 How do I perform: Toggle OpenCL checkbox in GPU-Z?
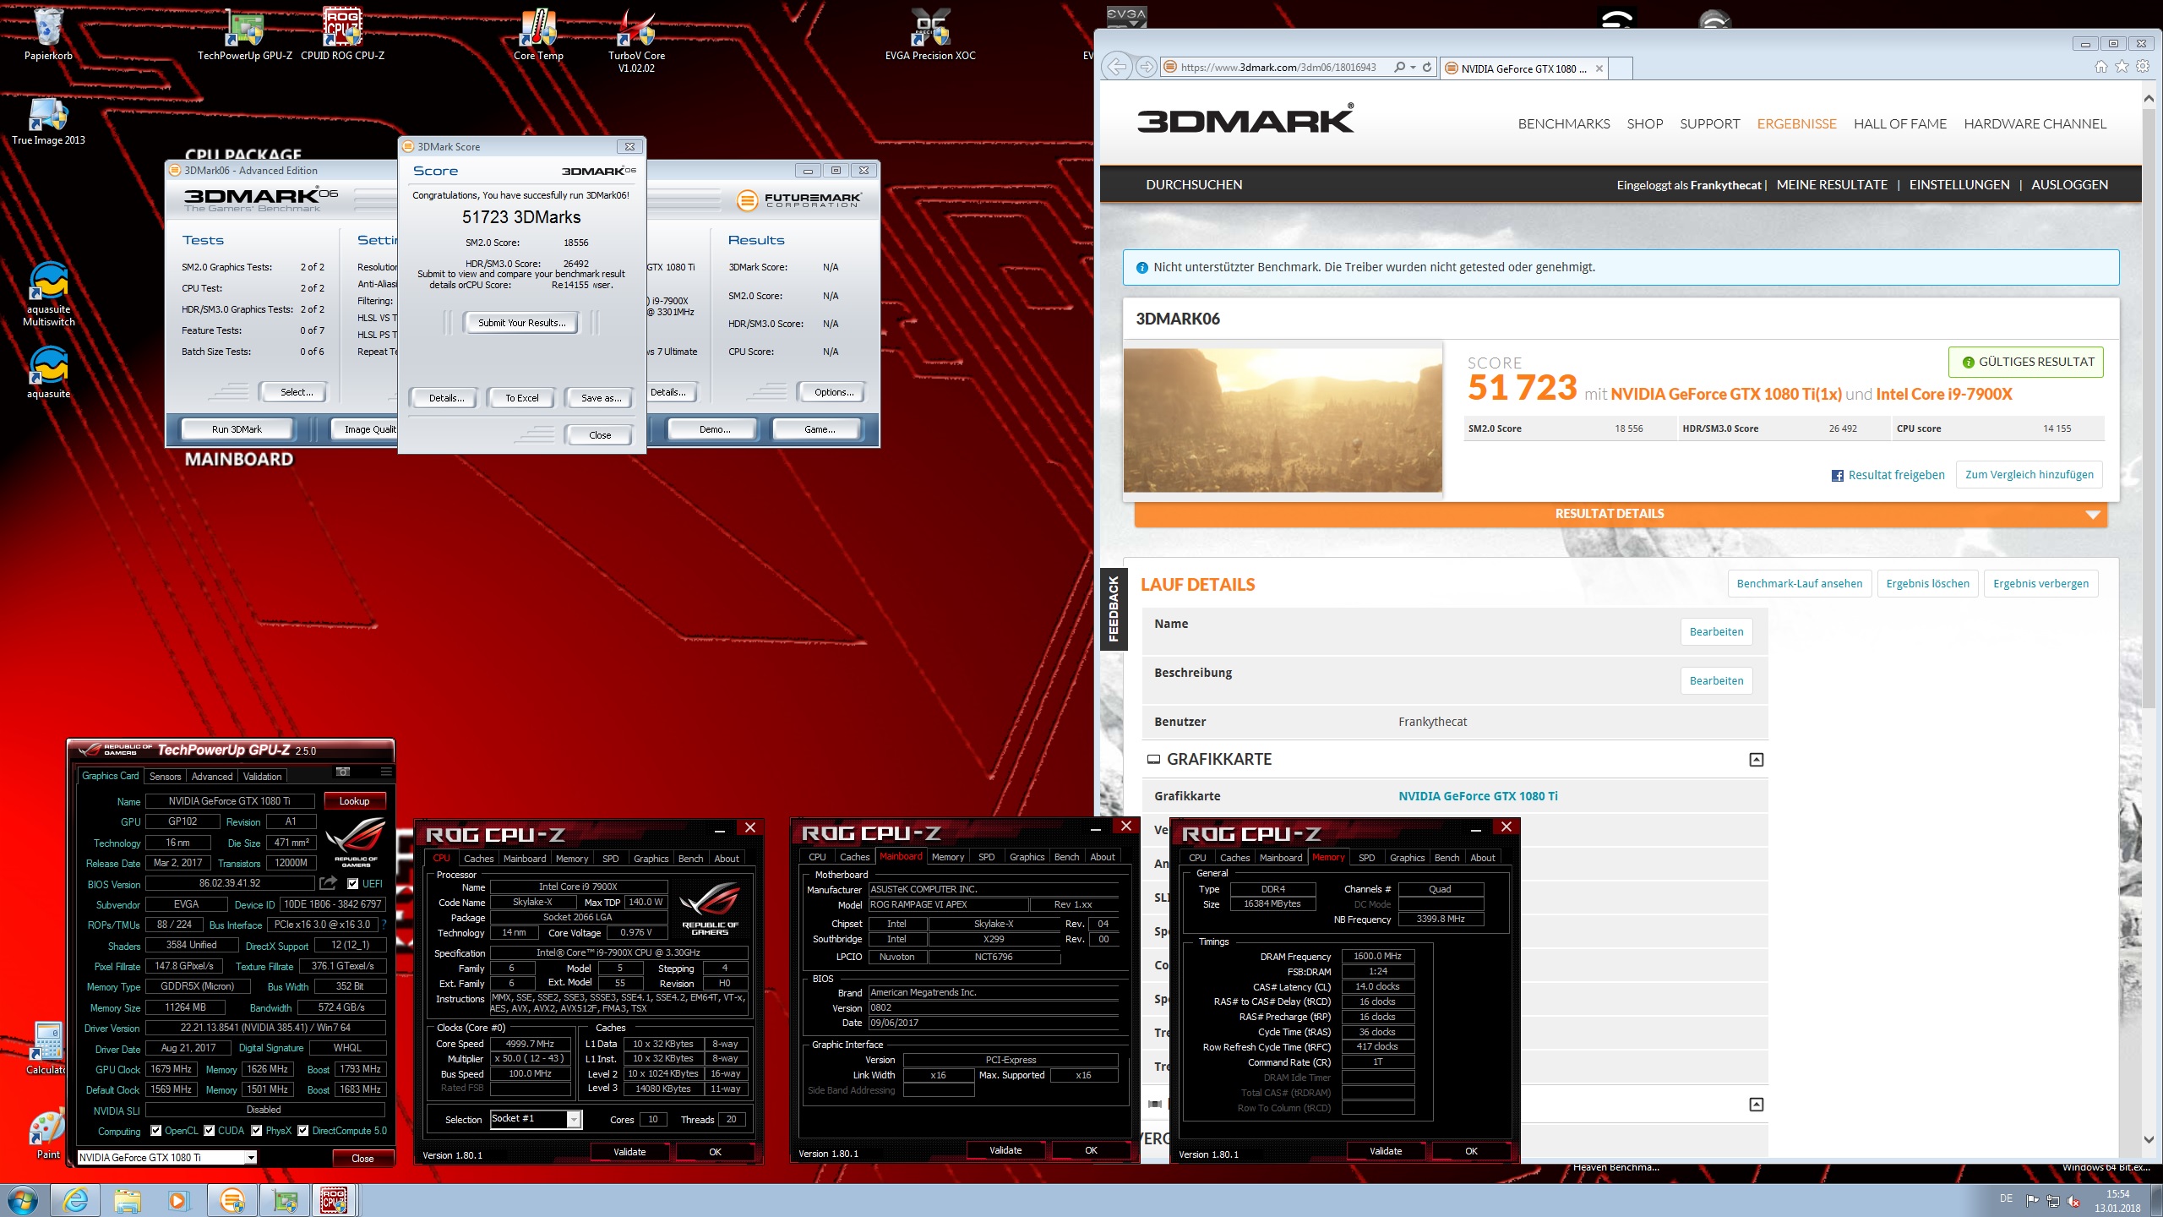(155, 1131)
